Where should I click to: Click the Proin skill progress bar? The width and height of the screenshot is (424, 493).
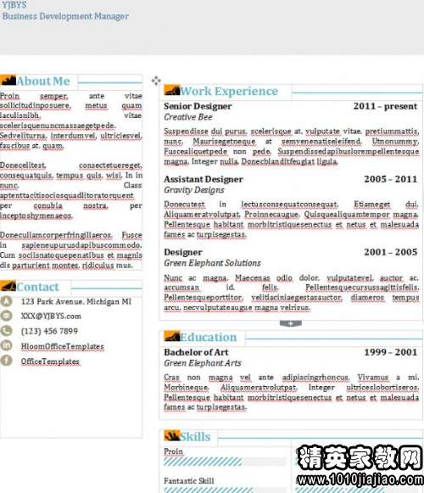pos(225,462)
